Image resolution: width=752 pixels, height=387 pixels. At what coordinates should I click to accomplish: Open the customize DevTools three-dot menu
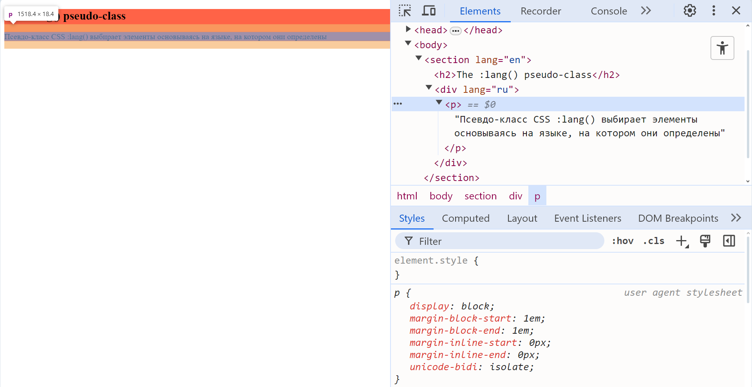coord(714,11)
